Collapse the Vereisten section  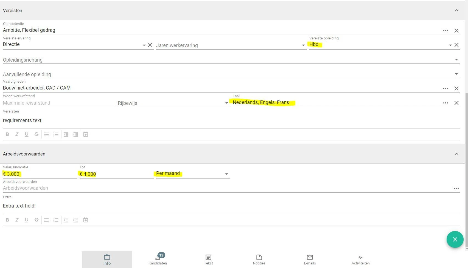click(x=456, y=10)
